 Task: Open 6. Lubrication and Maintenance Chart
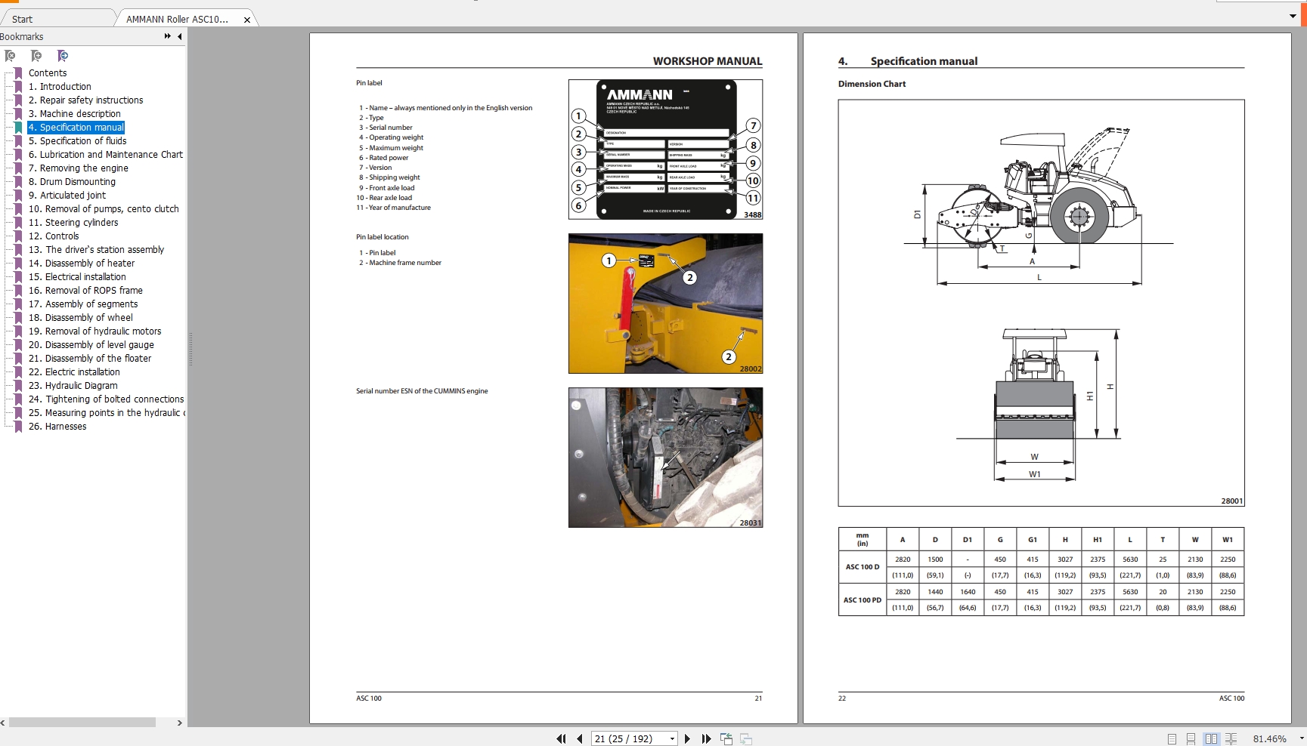click(106, 155)
